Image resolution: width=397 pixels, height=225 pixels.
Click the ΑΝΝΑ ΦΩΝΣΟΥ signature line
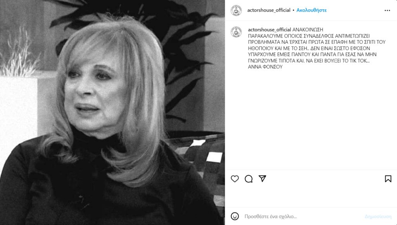(x=265, y=67)
